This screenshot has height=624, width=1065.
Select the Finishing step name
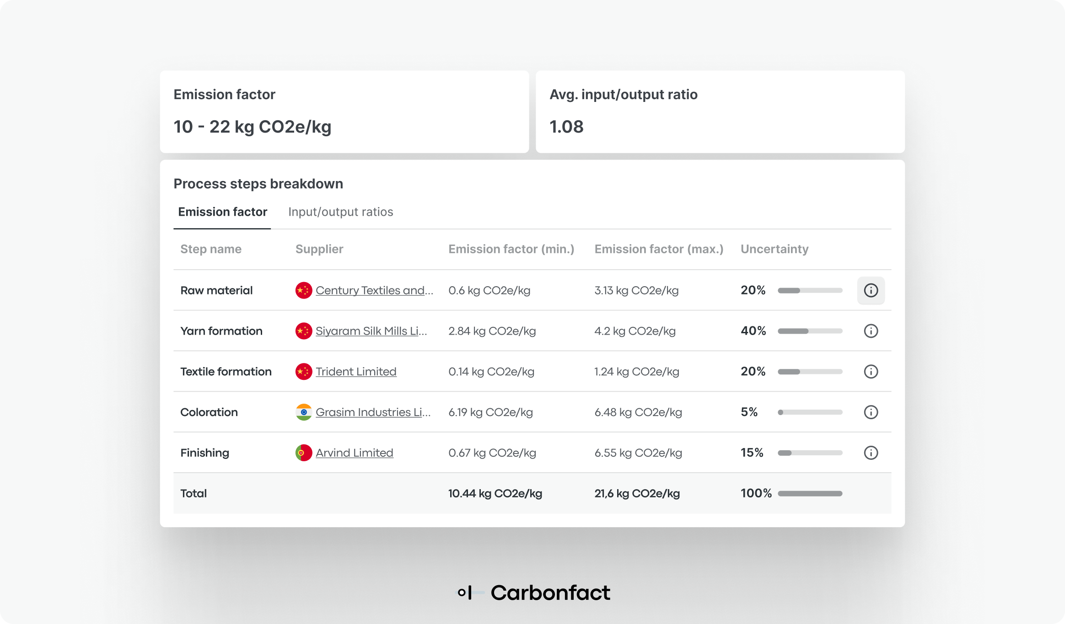pos(204,453)
